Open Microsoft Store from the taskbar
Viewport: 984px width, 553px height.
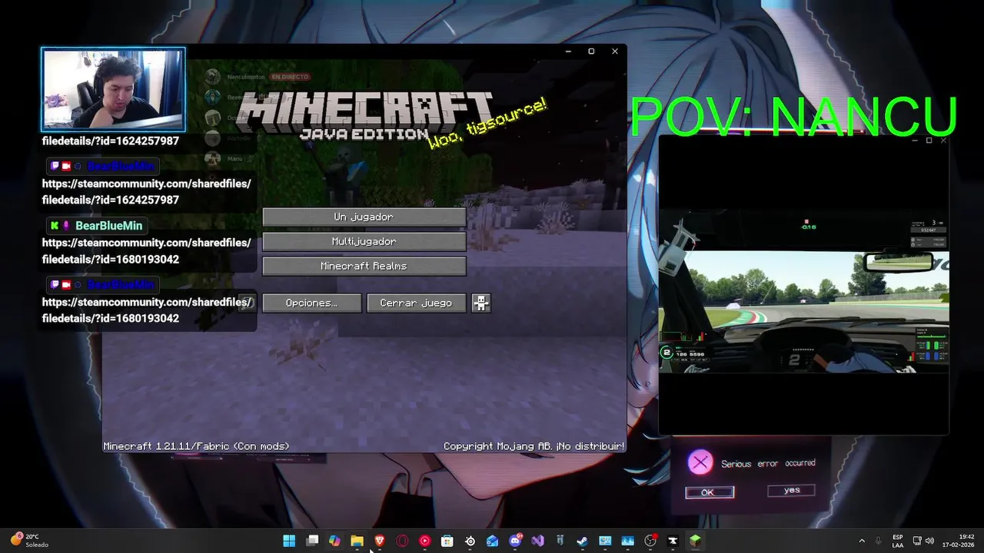pyautogui.click(x=447, y=541)
